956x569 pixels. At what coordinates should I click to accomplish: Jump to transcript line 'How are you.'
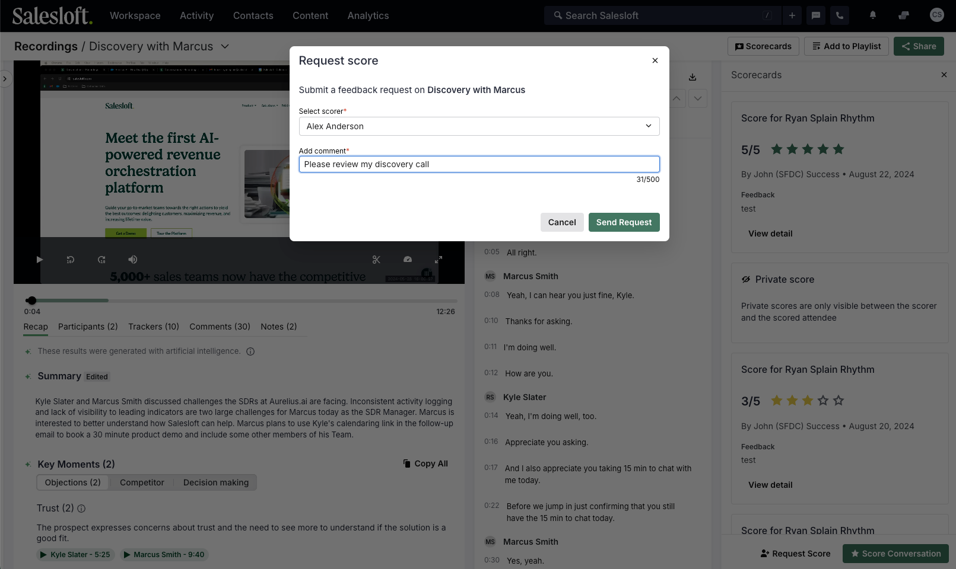(529, 373)
